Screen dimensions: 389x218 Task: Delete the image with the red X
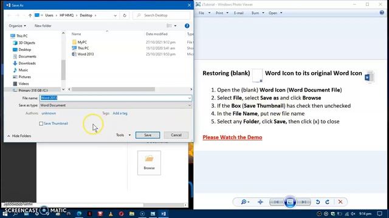[340, 202]
